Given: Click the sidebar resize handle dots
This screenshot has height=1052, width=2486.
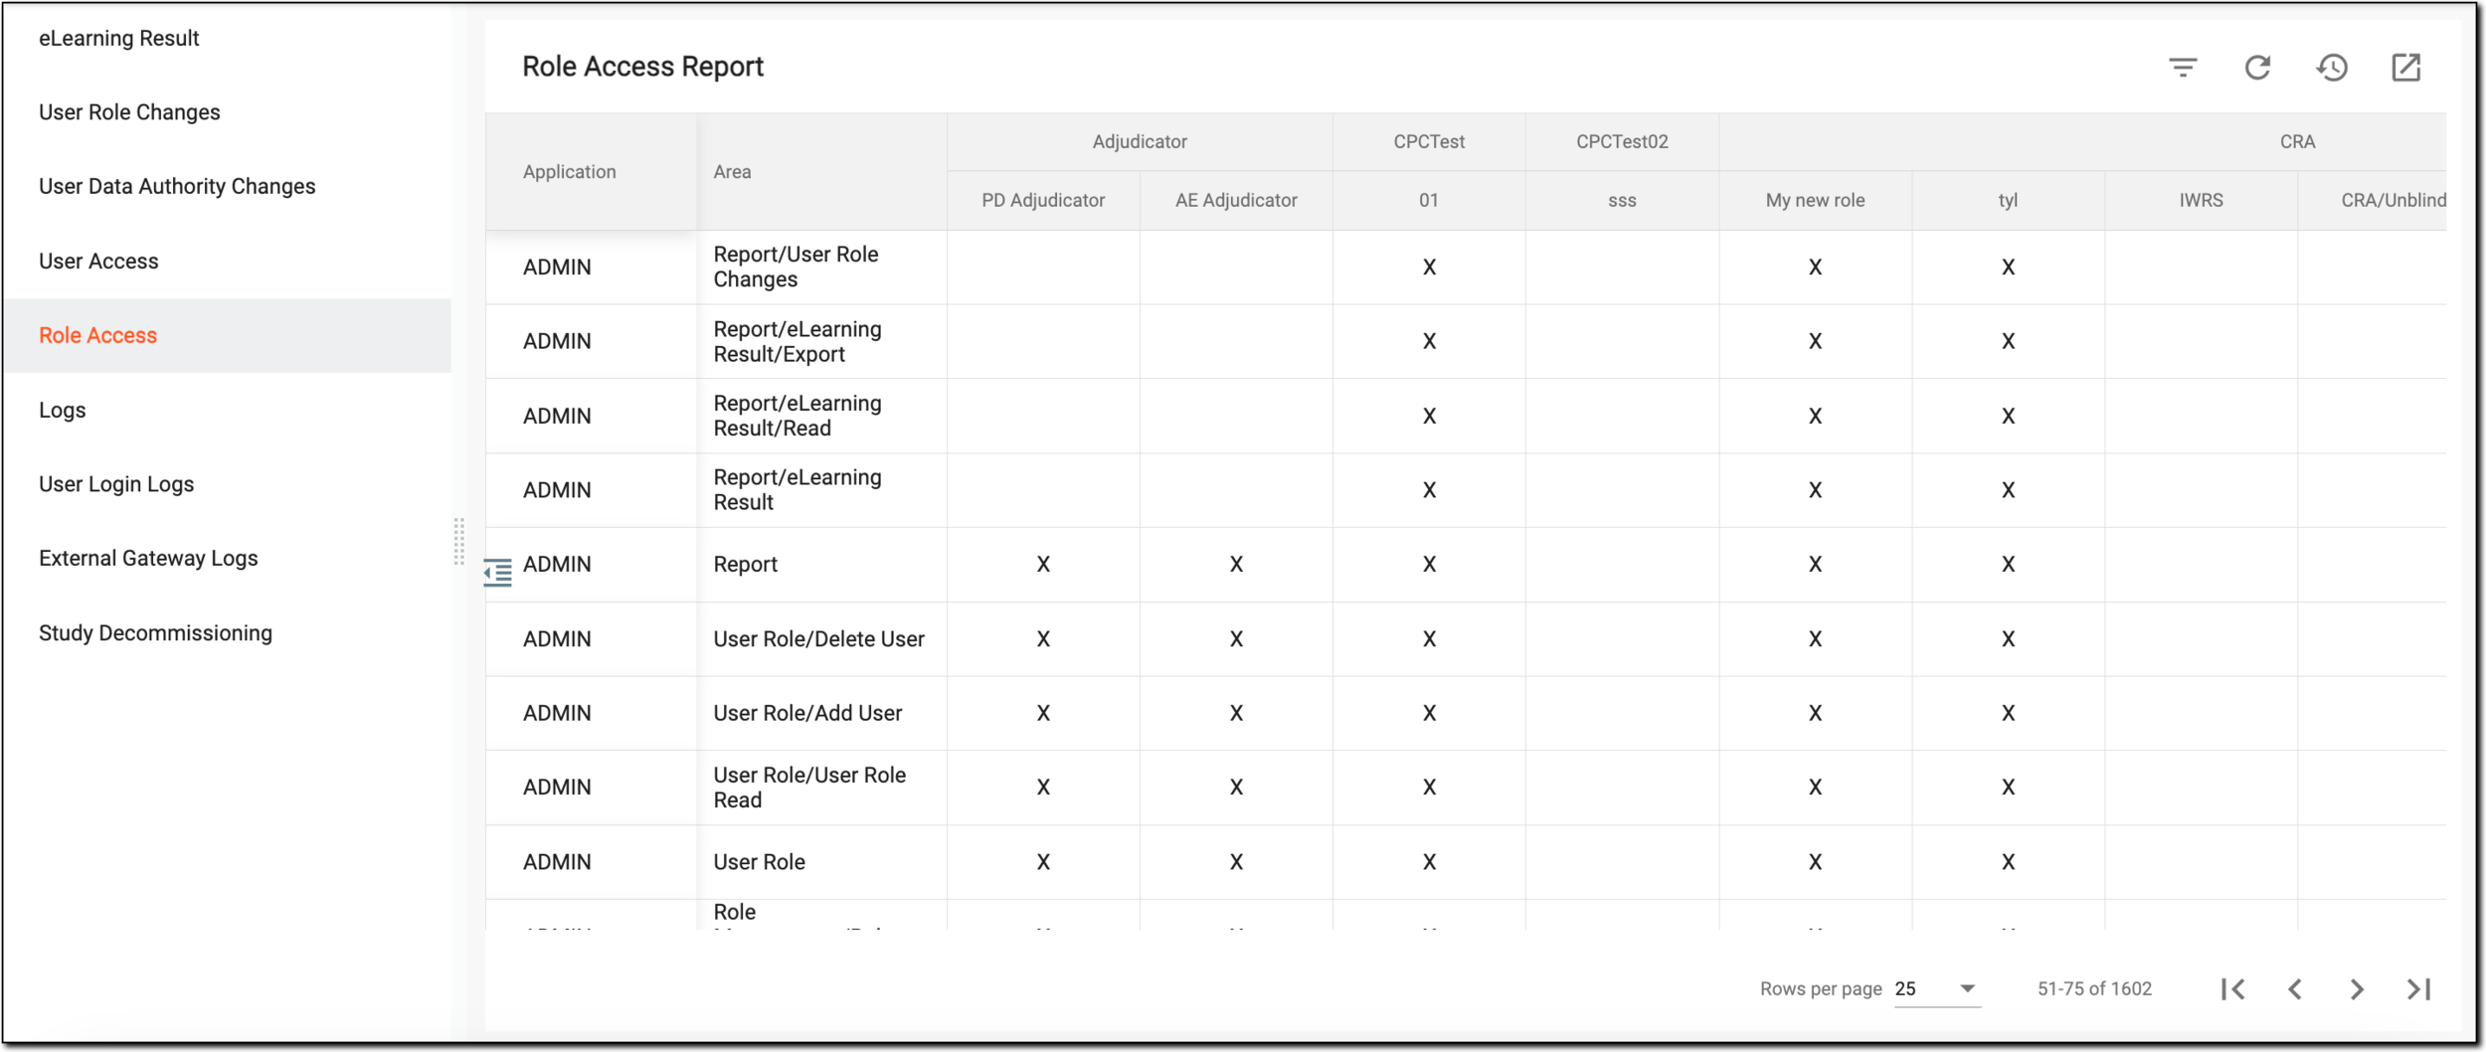Looking at the screenshot, I should [458, 542].
